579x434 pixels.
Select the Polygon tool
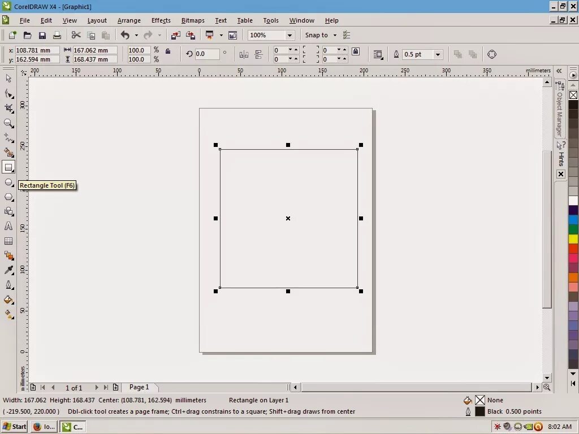pyautogui.click(x=8, y=197)
